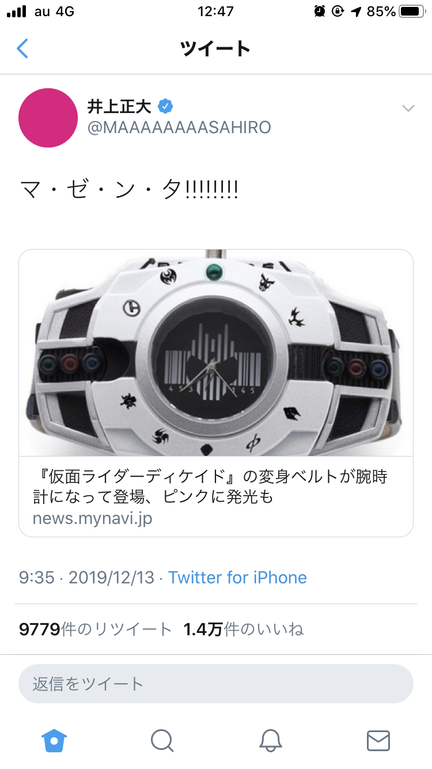Tap the verified badge next to 井上正大
Viewport: 432px width, 769px height.
[166, 107]
